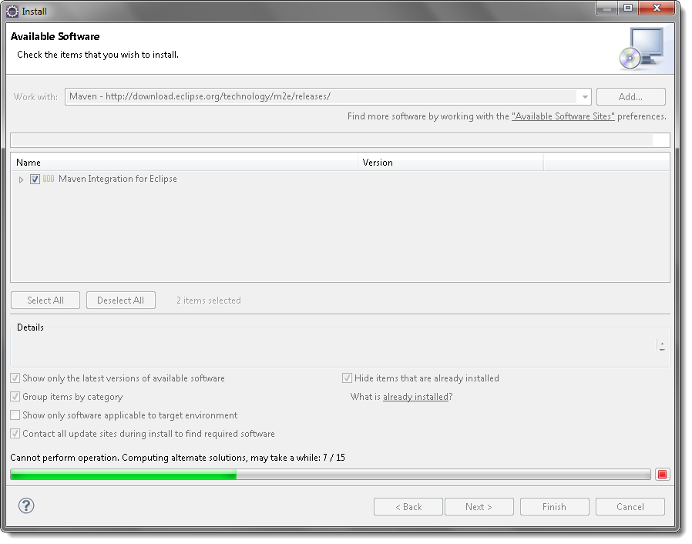Uncheck Maven Integration for Eclipse checkbox
The height and width of the screenshot is (544, 692).
pos(35,179)
